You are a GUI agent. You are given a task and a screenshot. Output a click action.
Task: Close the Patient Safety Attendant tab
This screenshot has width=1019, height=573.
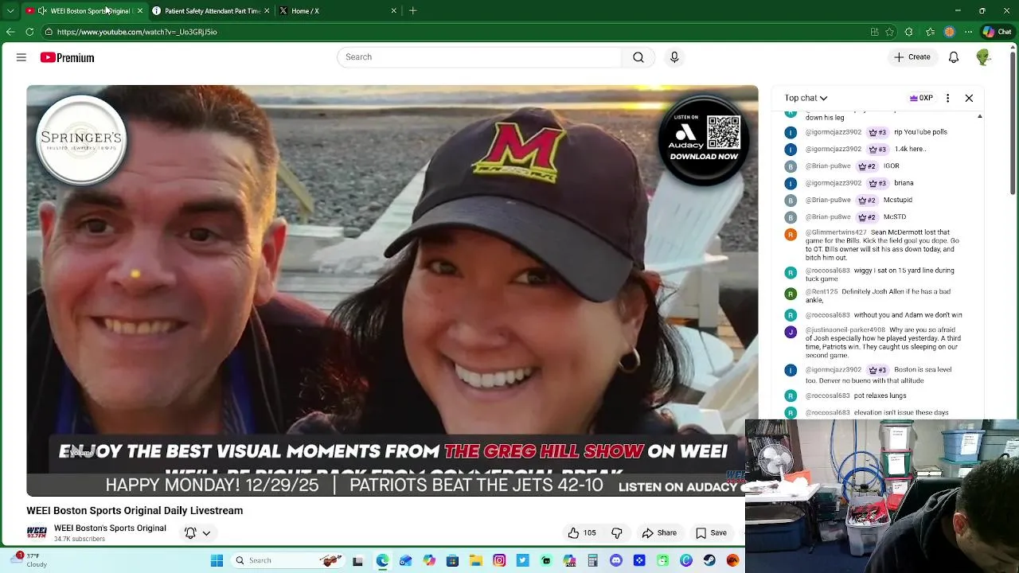(267, 10)
